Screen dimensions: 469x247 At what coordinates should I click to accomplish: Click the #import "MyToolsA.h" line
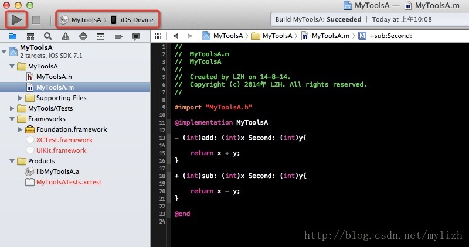[x=213, y=107]
